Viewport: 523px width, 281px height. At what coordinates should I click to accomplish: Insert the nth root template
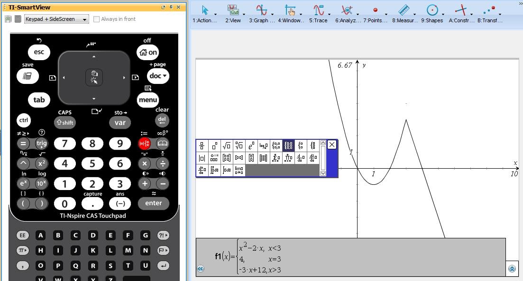(x=239, y=145)
